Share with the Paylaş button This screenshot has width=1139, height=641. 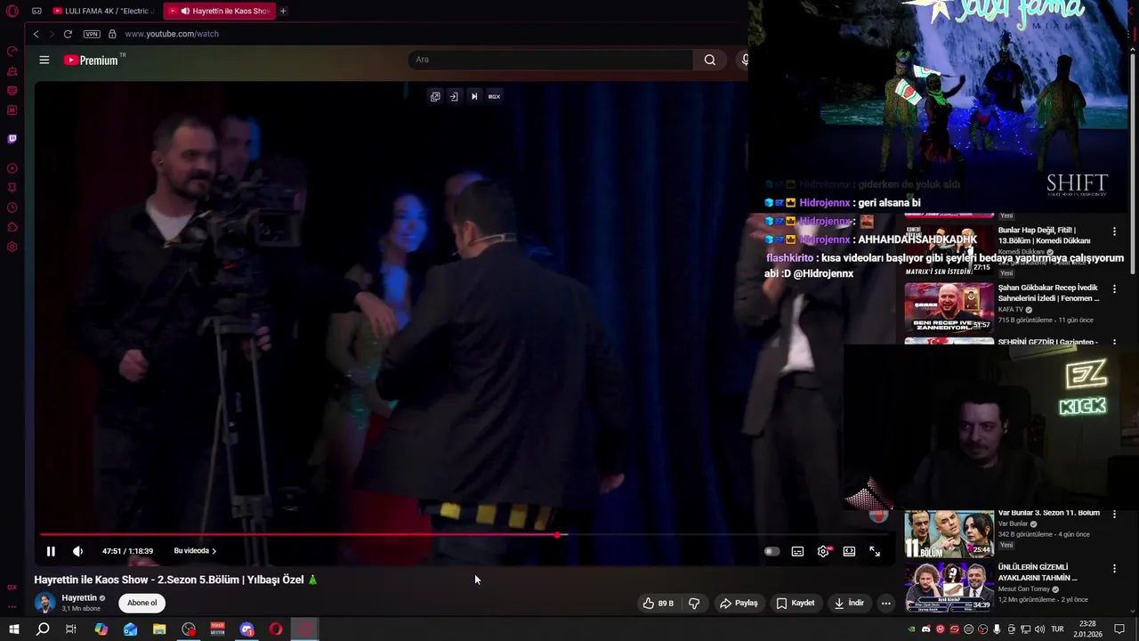point(739,603)
